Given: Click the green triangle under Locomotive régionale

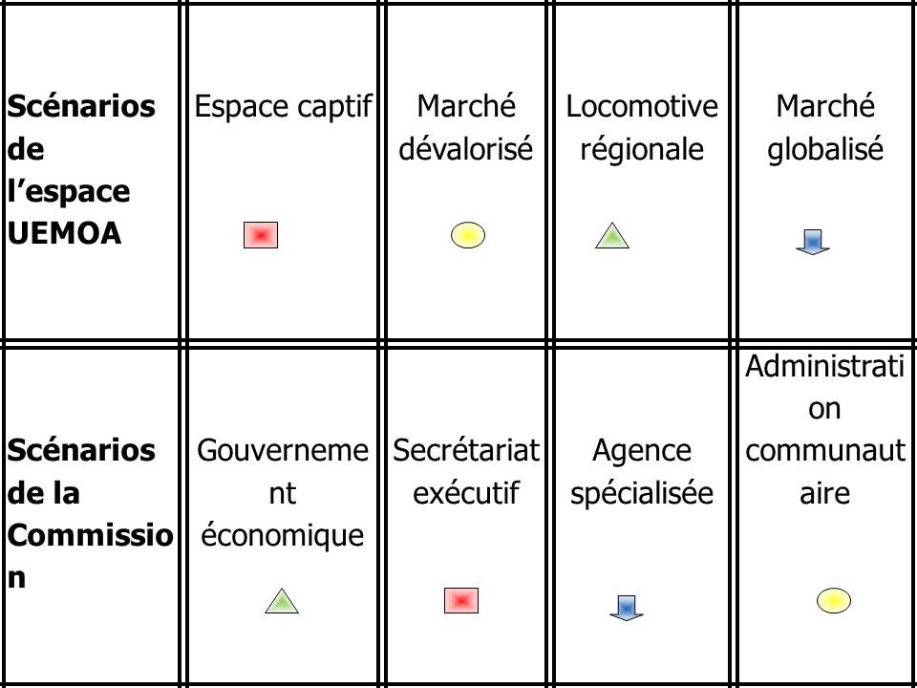Looking at the screenshot, I should pos(612,236).
